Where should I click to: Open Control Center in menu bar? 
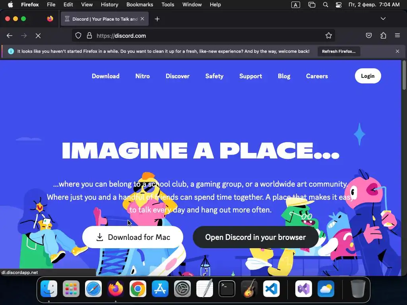pyautogui.click(x=339, y=5)
